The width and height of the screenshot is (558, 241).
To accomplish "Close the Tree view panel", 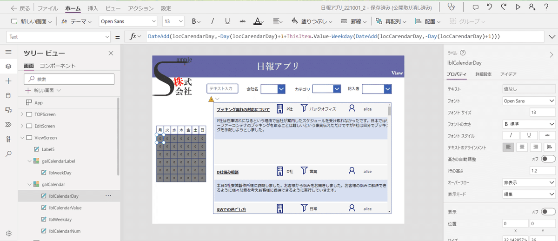I will (x=111, y=54).
